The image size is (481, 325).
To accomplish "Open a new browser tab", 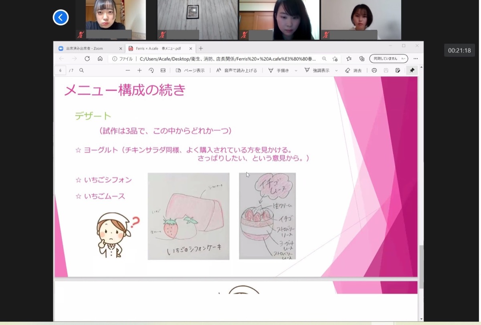I will 201,48.
